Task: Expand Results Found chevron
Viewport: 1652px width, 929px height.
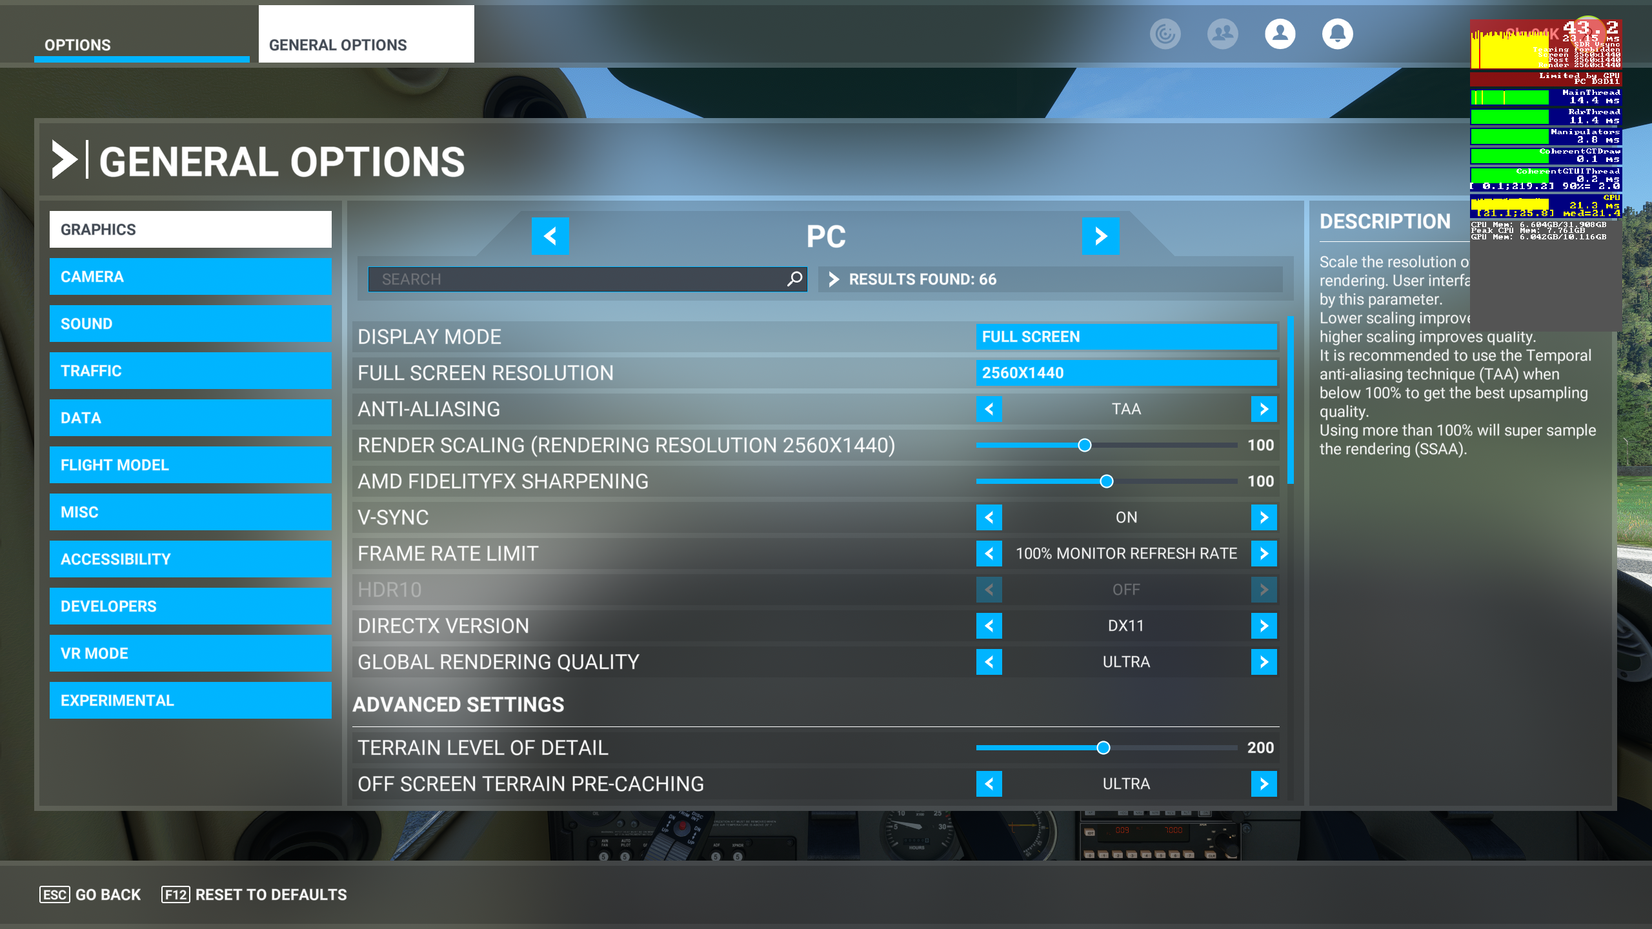Action: (834, 279)
